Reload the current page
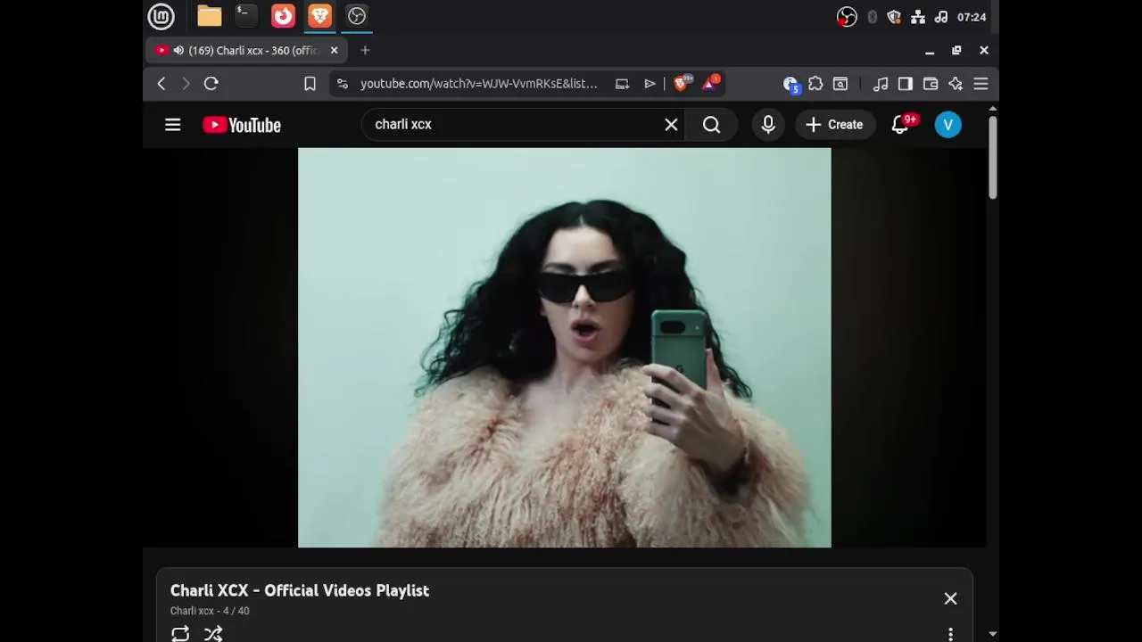 [211, 84]
